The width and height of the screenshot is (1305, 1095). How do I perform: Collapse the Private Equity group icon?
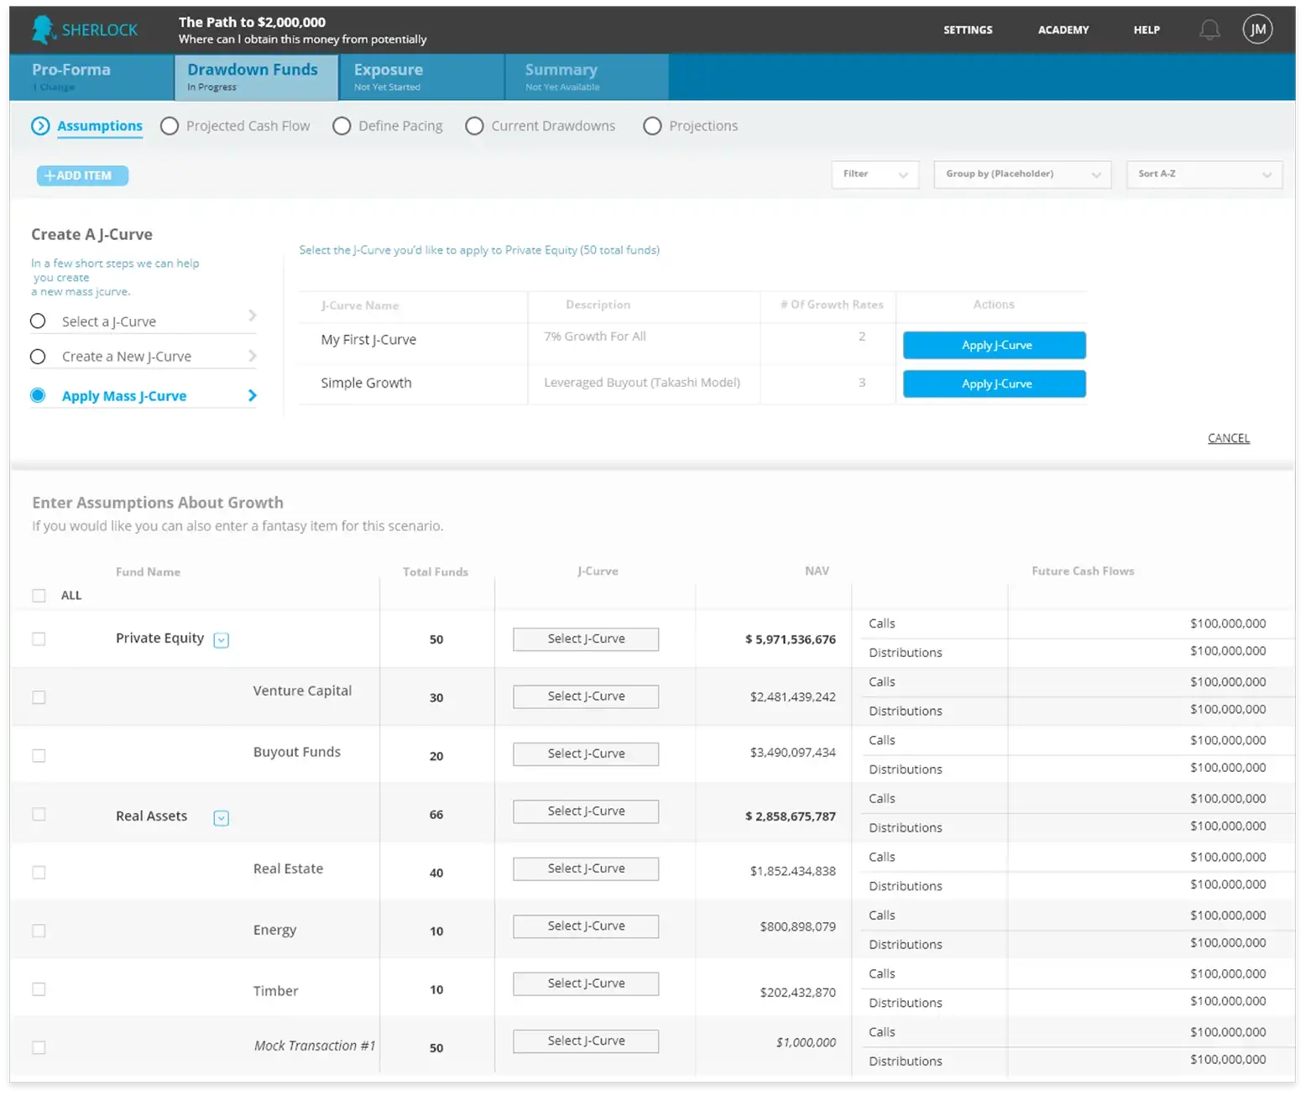(x=221, y=640)
